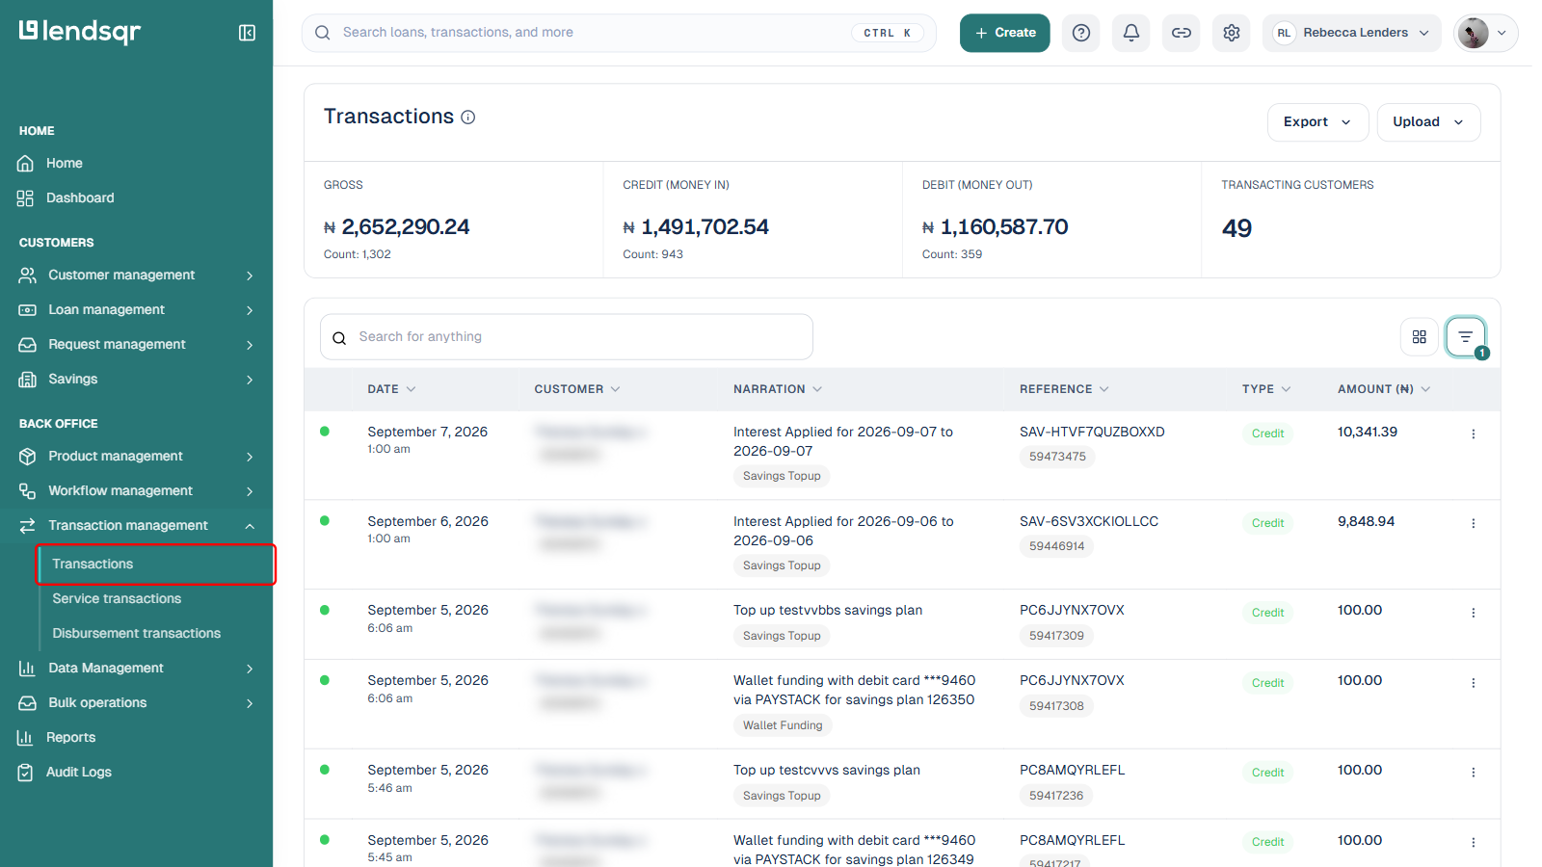Click the search magnifier in top search bar
Screen dimensions: 1542x867
[323, 33]
